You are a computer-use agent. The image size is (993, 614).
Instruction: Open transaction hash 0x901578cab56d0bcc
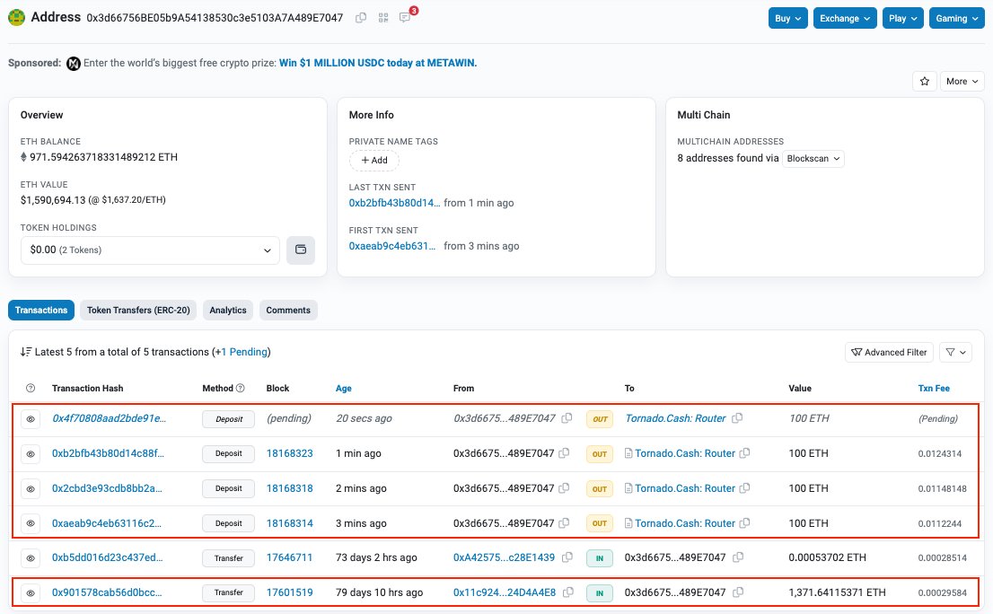point(106,592)
